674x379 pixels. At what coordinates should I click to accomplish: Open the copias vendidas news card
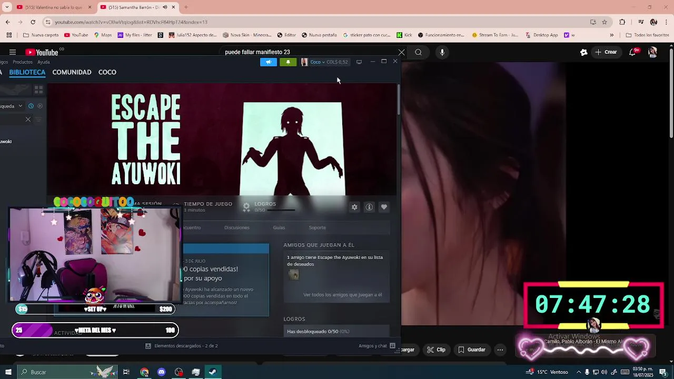(x=226, y=280)
